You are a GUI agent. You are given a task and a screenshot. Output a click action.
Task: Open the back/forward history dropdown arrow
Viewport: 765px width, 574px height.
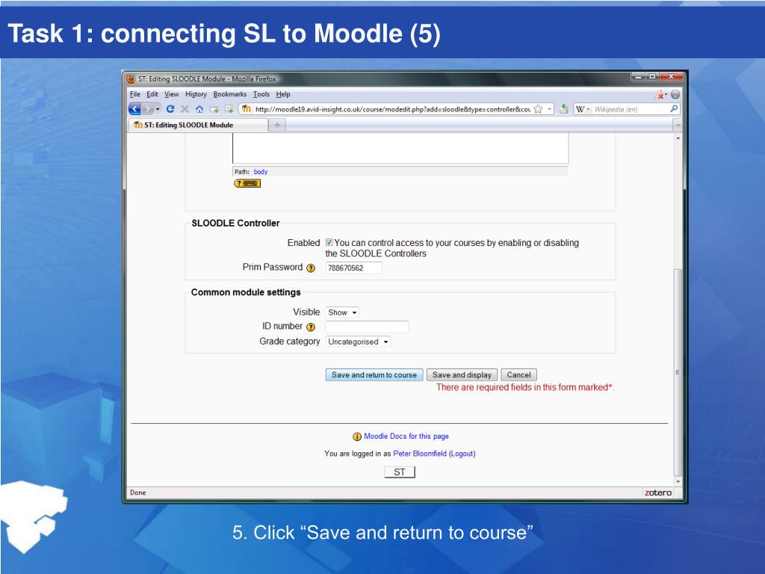(158, 109)
